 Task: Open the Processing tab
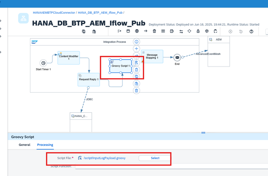[x=45, y=145]
